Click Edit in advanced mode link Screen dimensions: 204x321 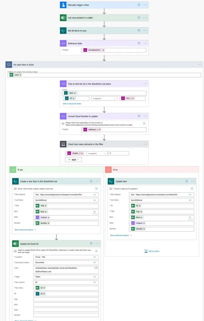tap(72, 103)
